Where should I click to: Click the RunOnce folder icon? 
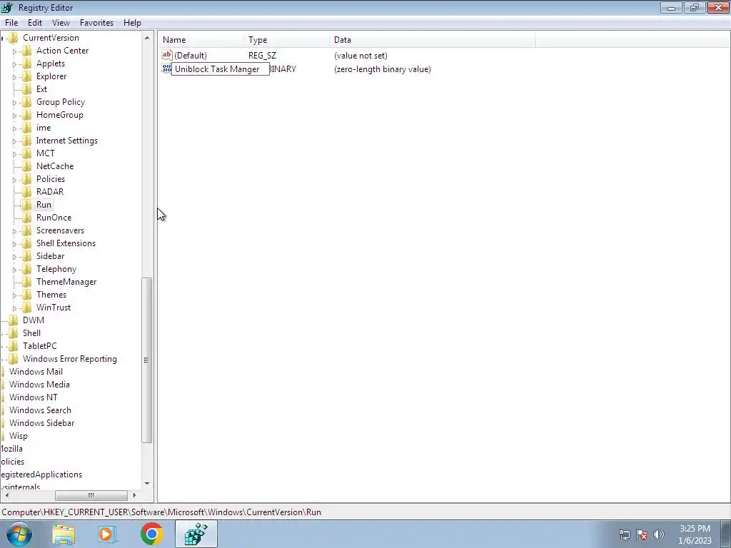pos(27,217)
